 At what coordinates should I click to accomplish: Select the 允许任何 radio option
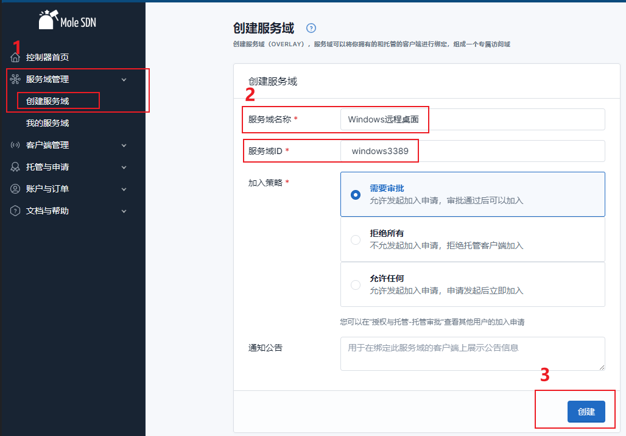(356, 285)
